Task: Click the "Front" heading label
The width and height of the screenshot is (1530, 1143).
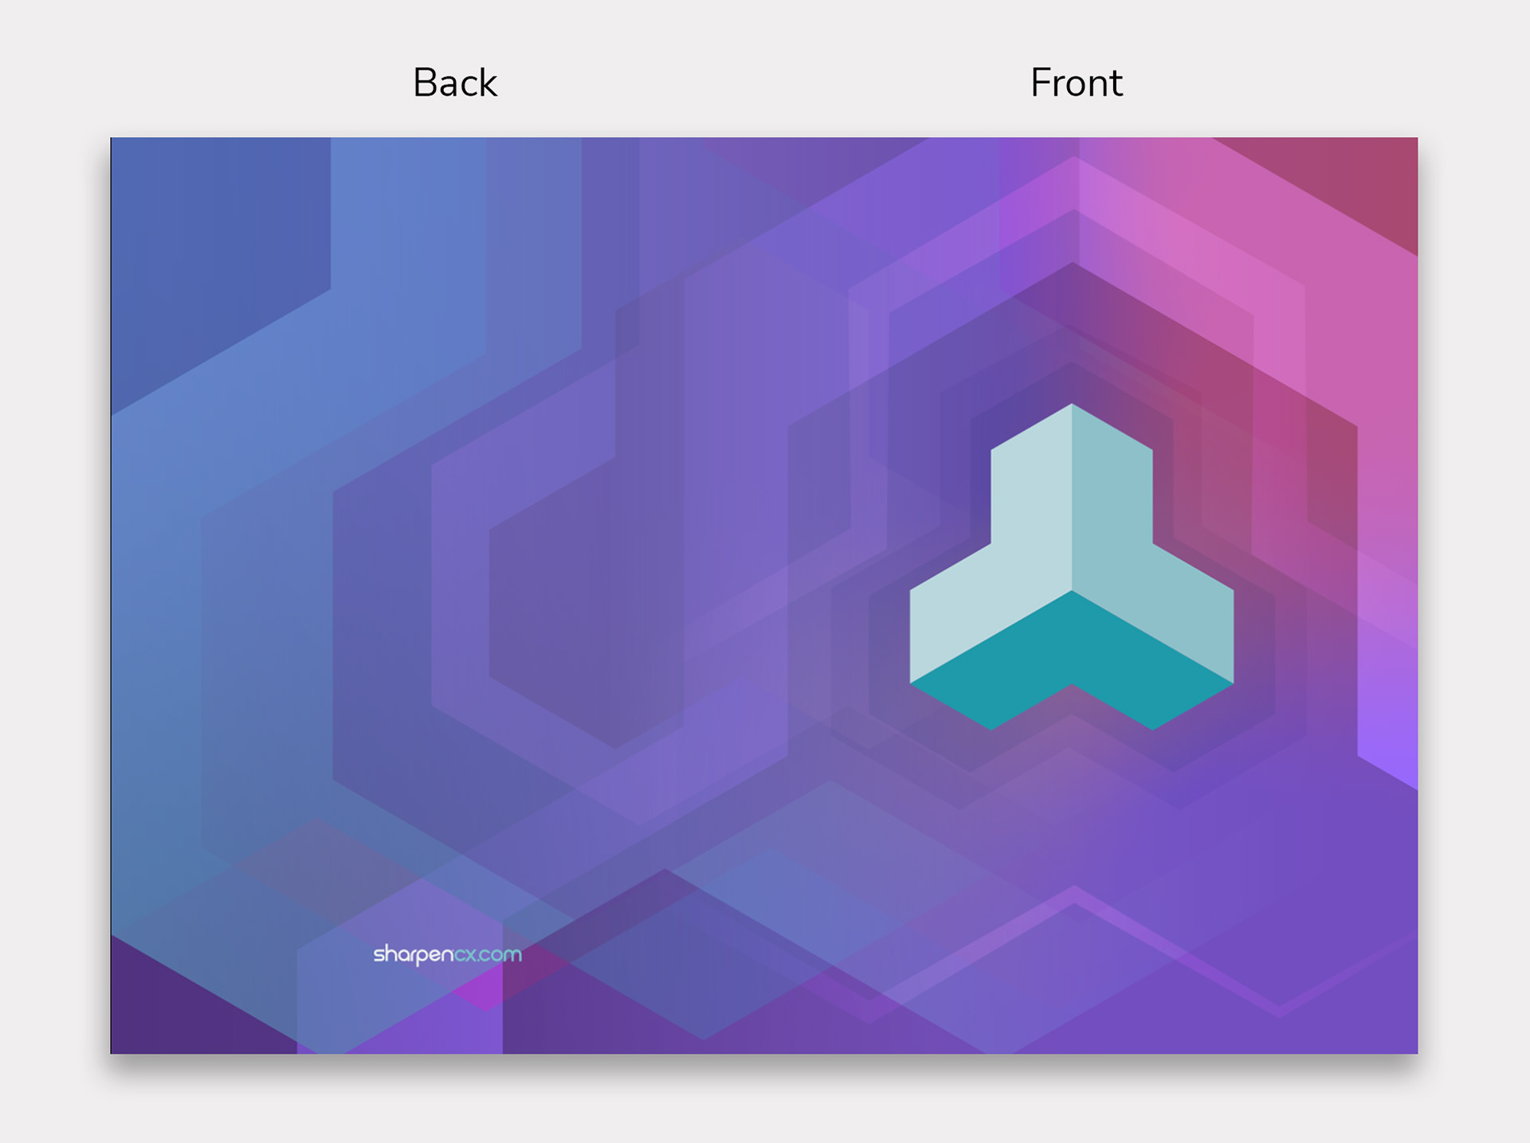Action: (x=1077, y=83)
